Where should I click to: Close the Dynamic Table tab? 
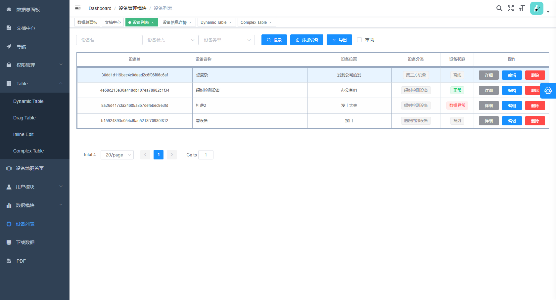coord(230,22)
